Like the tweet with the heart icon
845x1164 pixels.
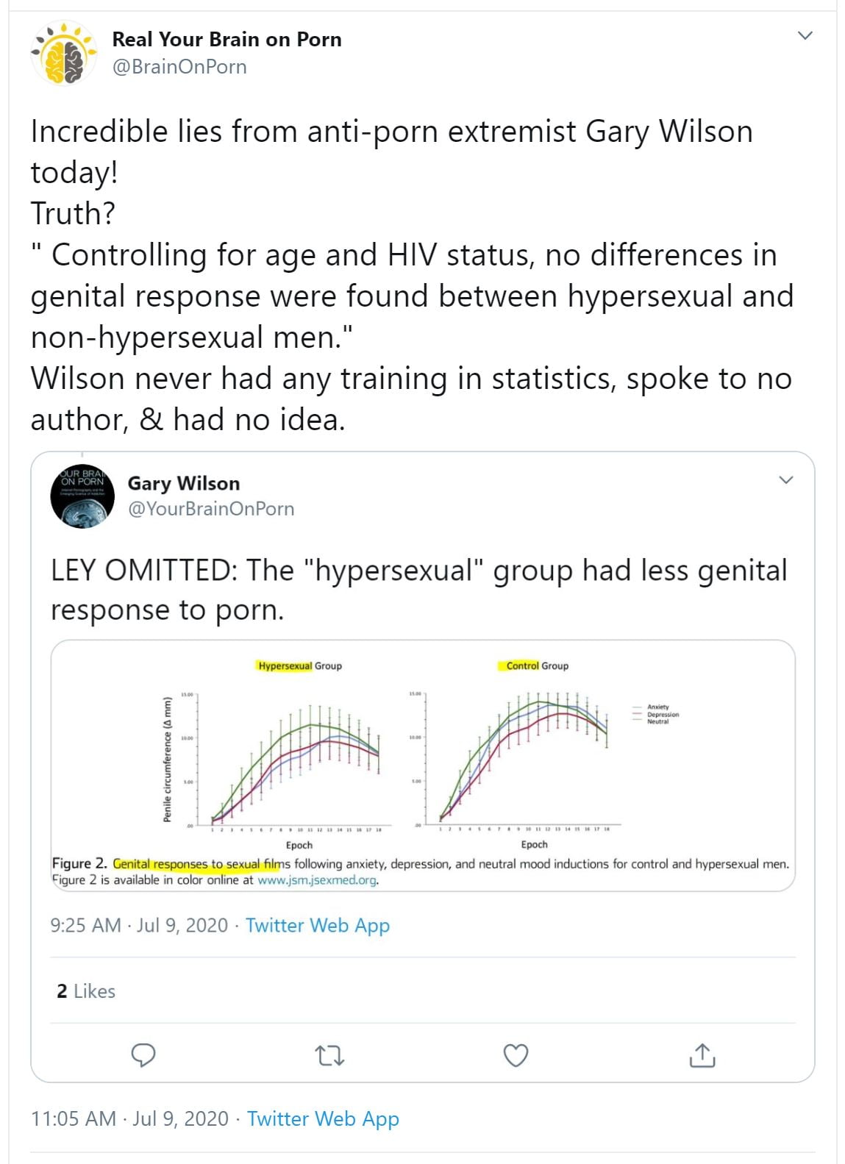coord(516,1055)
